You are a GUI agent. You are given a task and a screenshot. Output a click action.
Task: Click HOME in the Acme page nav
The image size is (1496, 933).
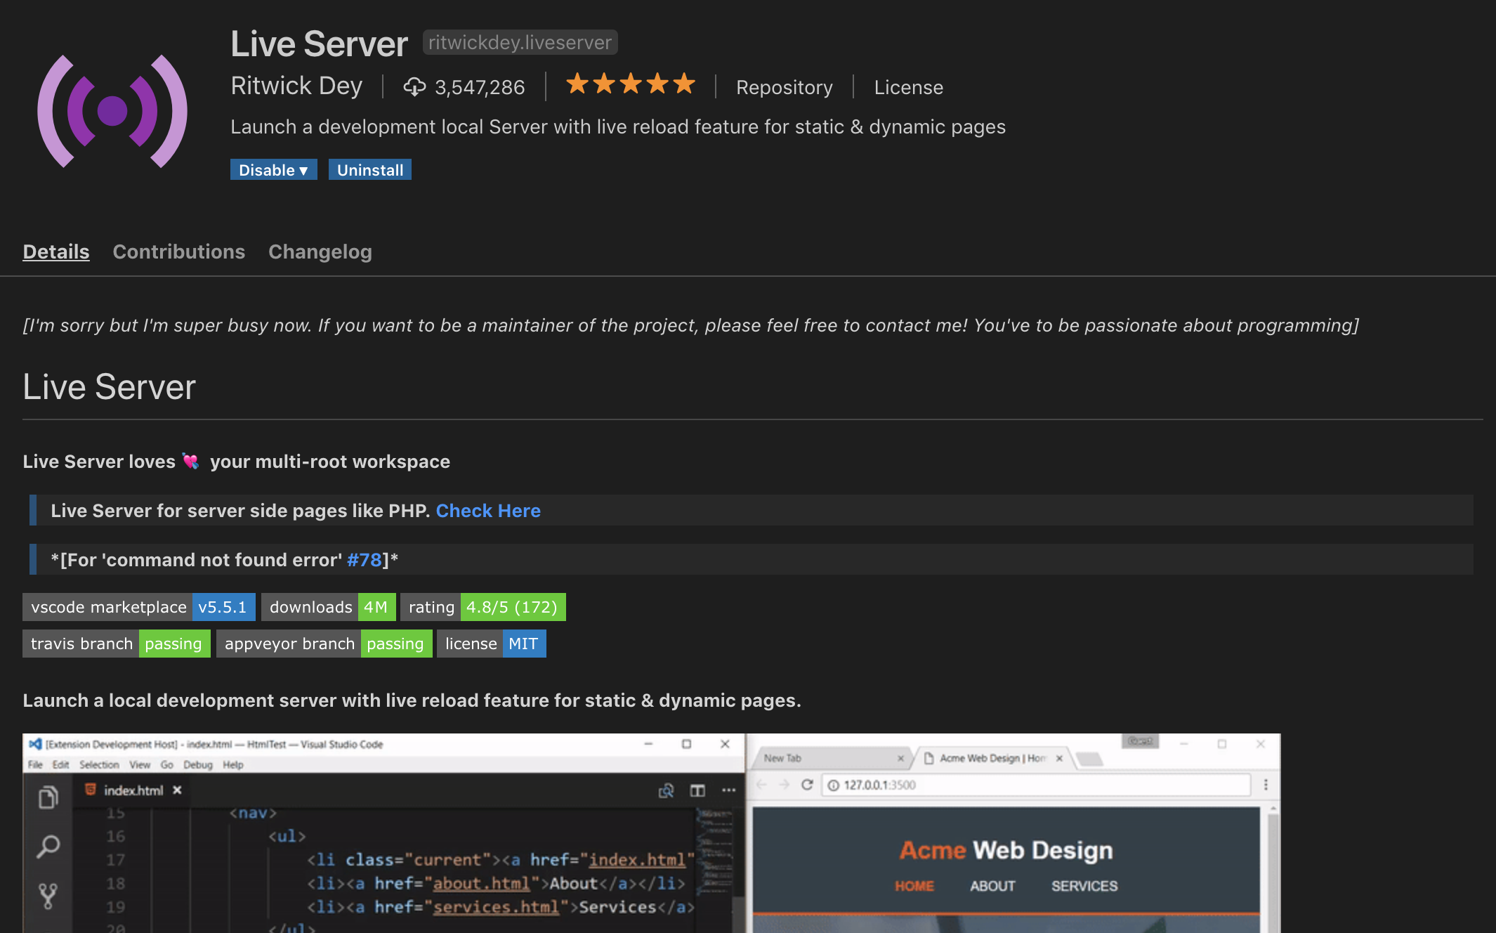tap(914, 886)
